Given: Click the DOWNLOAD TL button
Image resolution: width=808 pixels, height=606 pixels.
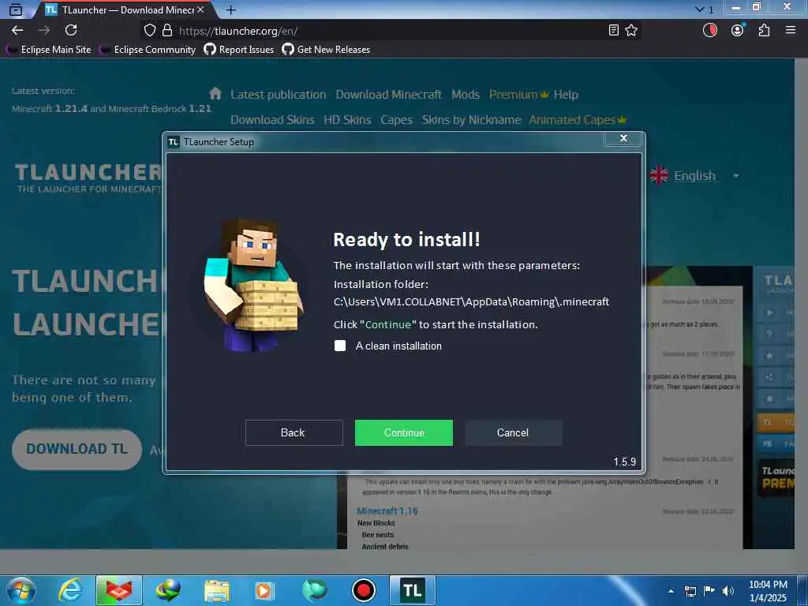Looking at the screenshot, I should (x=77, y=449).
